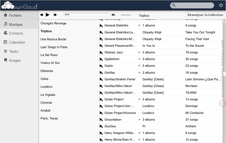Screen dimensions: 226x143
Task: Add 19-2000 row play icon
Action: [x=101, y=93]
